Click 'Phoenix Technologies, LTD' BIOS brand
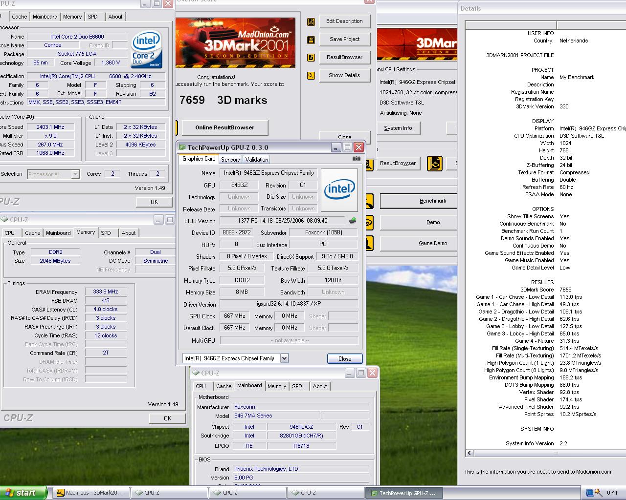This screenshot has width=626, height=500. pyautogui.click(x=301, y=469)
